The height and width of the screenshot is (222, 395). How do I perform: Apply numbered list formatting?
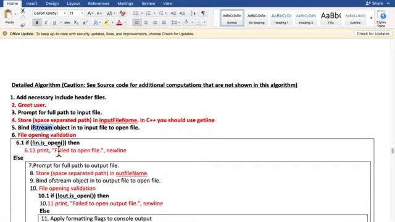[x=148, y=13]
